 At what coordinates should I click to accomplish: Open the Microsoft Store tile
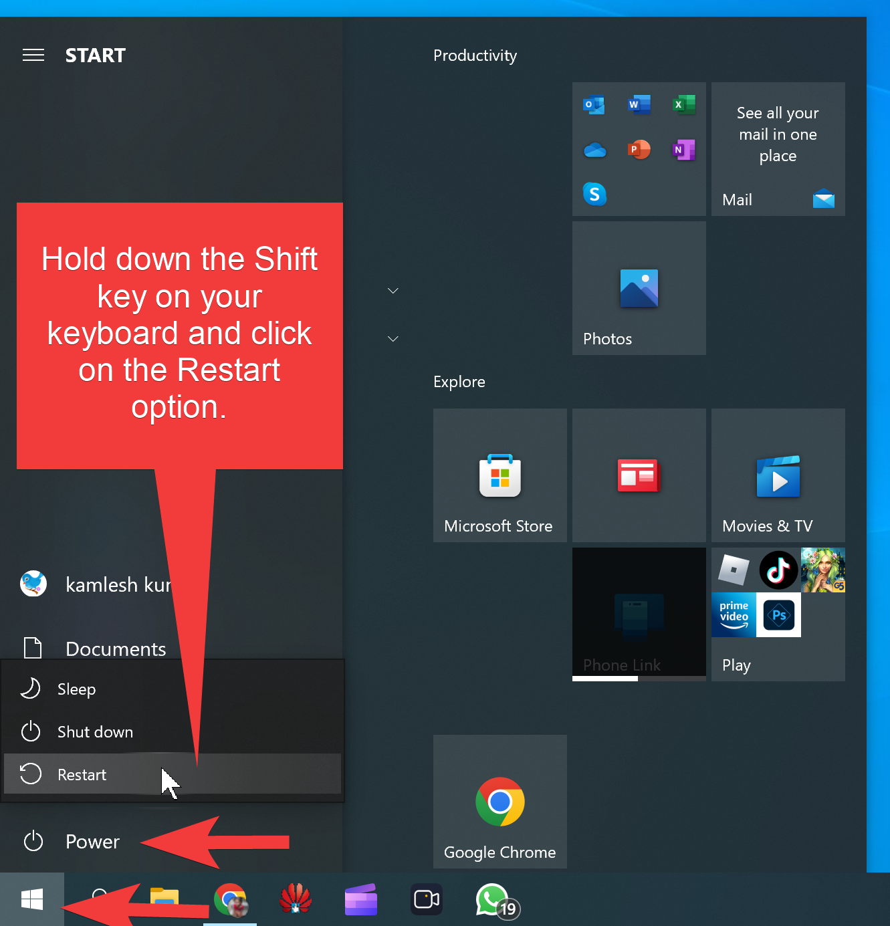[x=500, y=475]
